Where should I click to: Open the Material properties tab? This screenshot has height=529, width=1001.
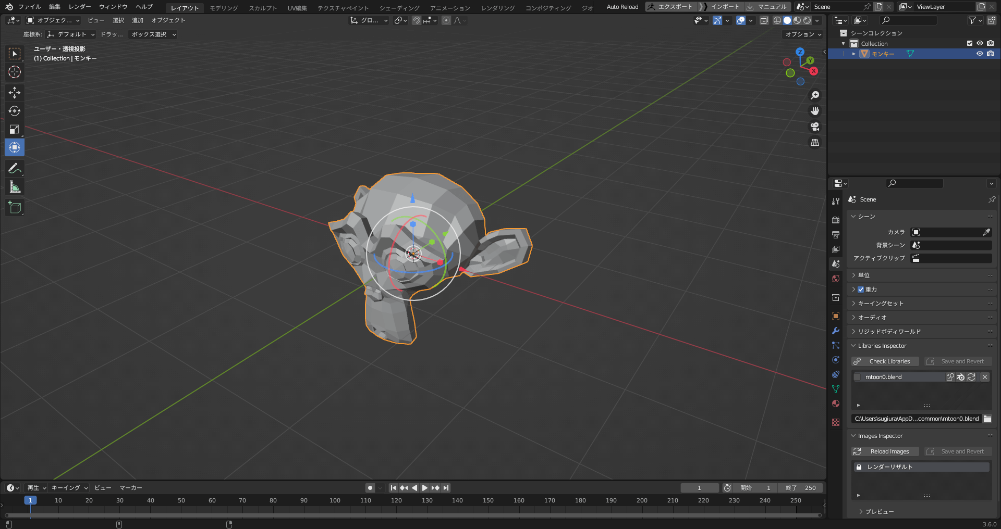point(836,404)
